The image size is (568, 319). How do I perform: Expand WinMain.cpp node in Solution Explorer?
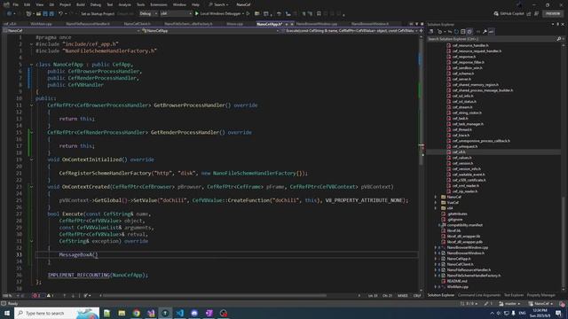(x=436, y=287)
